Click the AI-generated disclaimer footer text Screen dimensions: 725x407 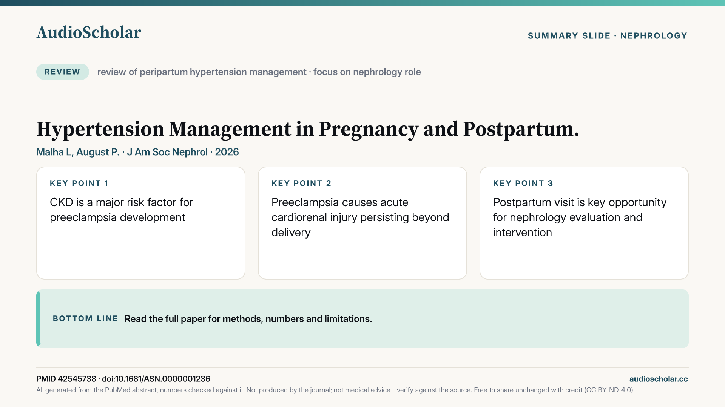click(x=335, y=390)
